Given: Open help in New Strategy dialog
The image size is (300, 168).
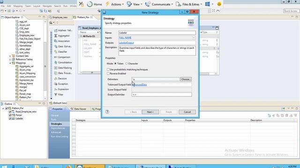Looking at the screenshot, I should click(107, 112).
